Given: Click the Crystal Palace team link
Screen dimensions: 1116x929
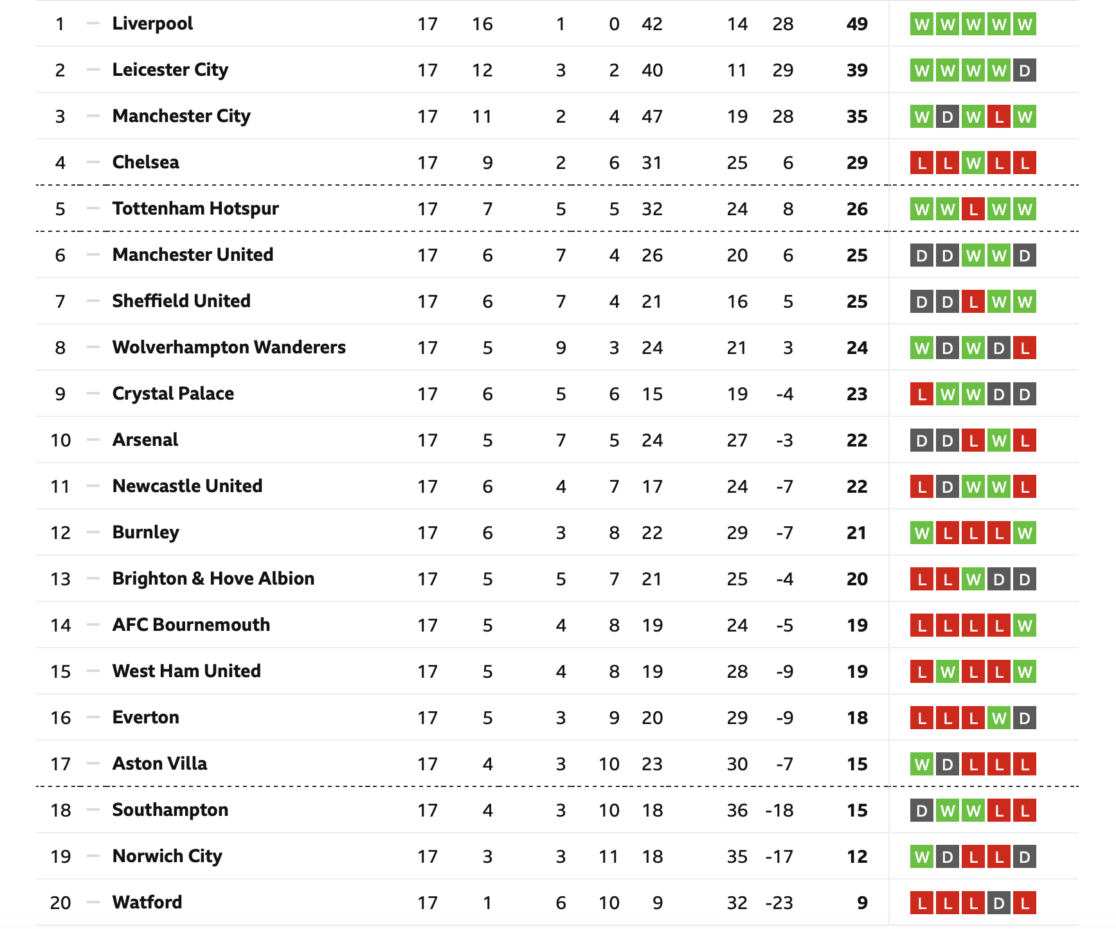Looking at the screenshot, I should pos(173,394).
